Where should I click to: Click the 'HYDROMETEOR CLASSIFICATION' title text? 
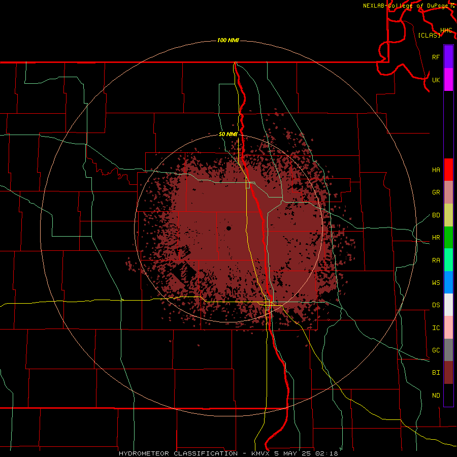point(178,453)
